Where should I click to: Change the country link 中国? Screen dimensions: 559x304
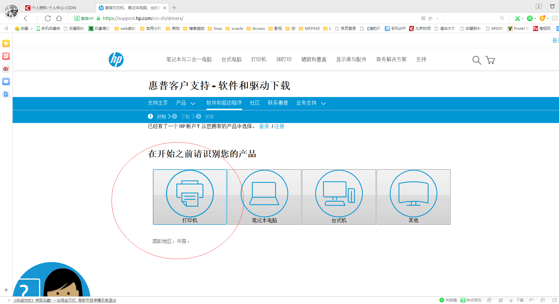[182, 241]
